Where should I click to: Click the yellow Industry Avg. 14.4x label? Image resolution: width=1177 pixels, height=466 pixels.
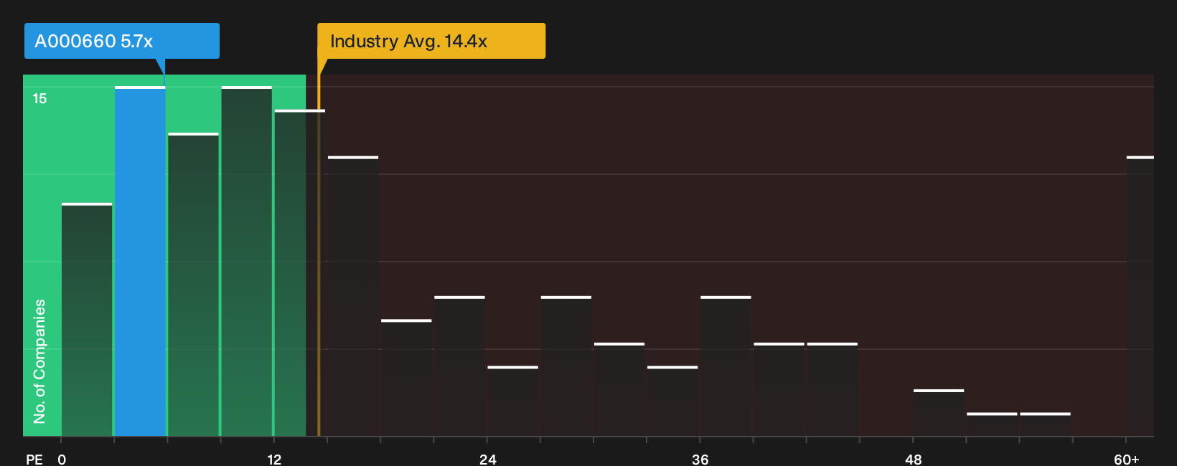pos(431,41)
